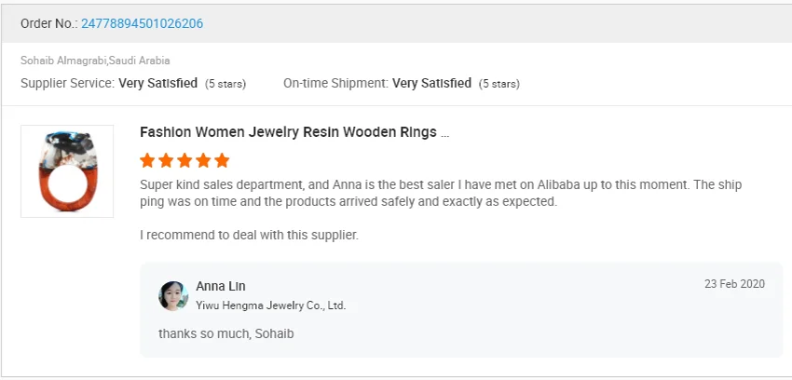Click Anna Lin's avatar picture
This screenshot has width=792, height=380.
[x=173, y=295]
